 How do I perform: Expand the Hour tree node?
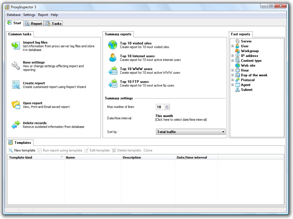[x=233, y=70]
